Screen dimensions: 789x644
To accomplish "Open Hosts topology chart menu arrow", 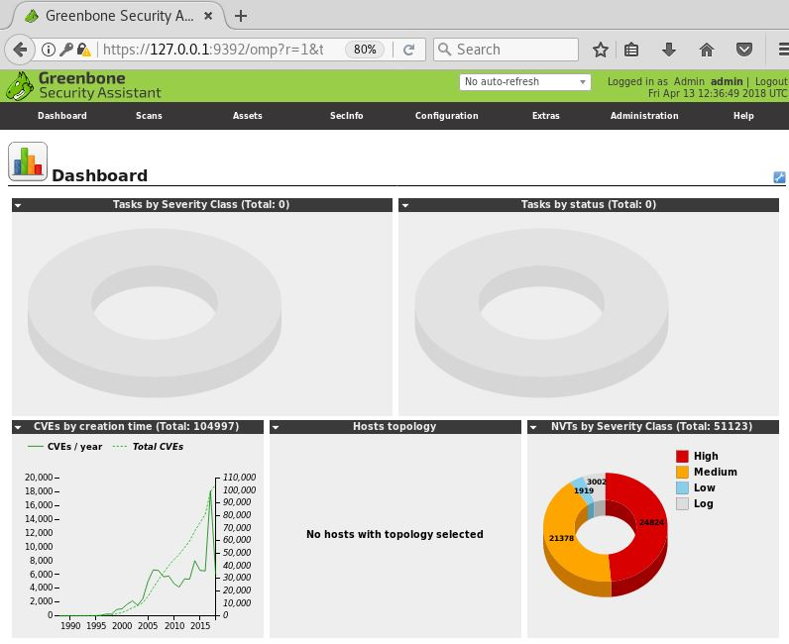I will coord(276,427).
